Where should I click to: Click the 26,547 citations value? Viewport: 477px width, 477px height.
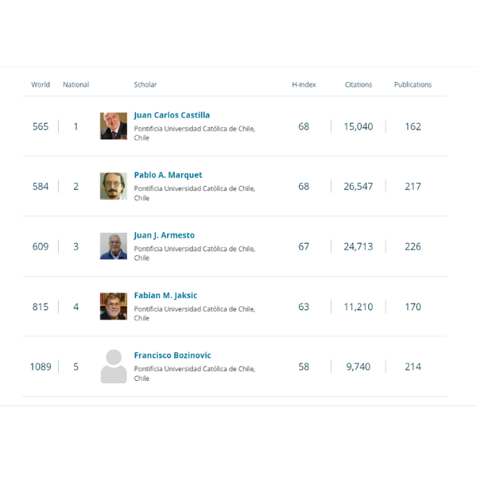359,187
